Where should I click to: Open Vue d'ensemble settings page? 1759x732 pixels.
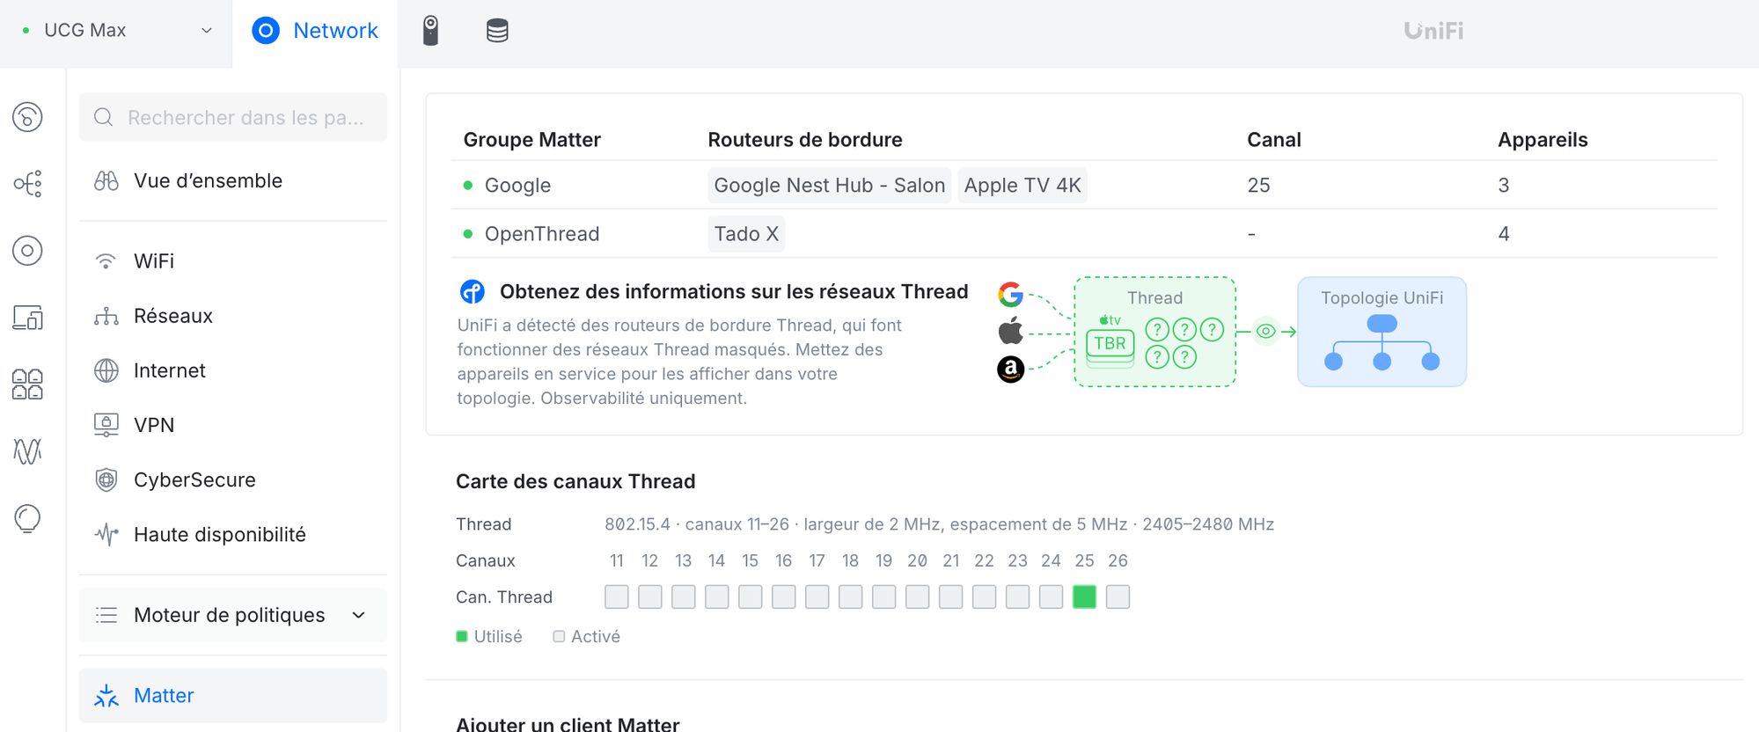233,180
